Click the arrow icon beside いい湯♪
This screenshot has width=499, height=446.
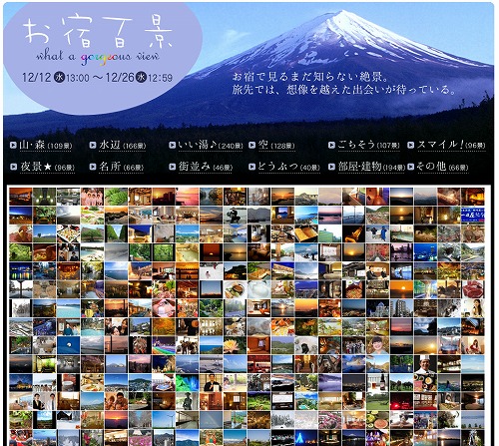pyautogui.click(x=172, y=145)
